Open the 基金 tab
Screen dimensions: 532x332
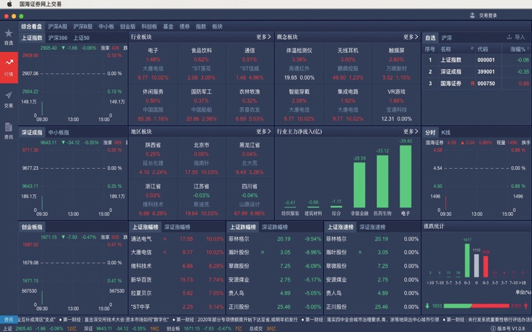click(x=168, y=27)
